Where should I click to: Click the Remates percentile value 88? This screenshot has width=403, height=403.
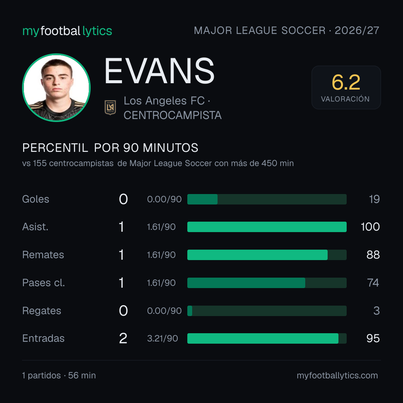coord(373,255)
